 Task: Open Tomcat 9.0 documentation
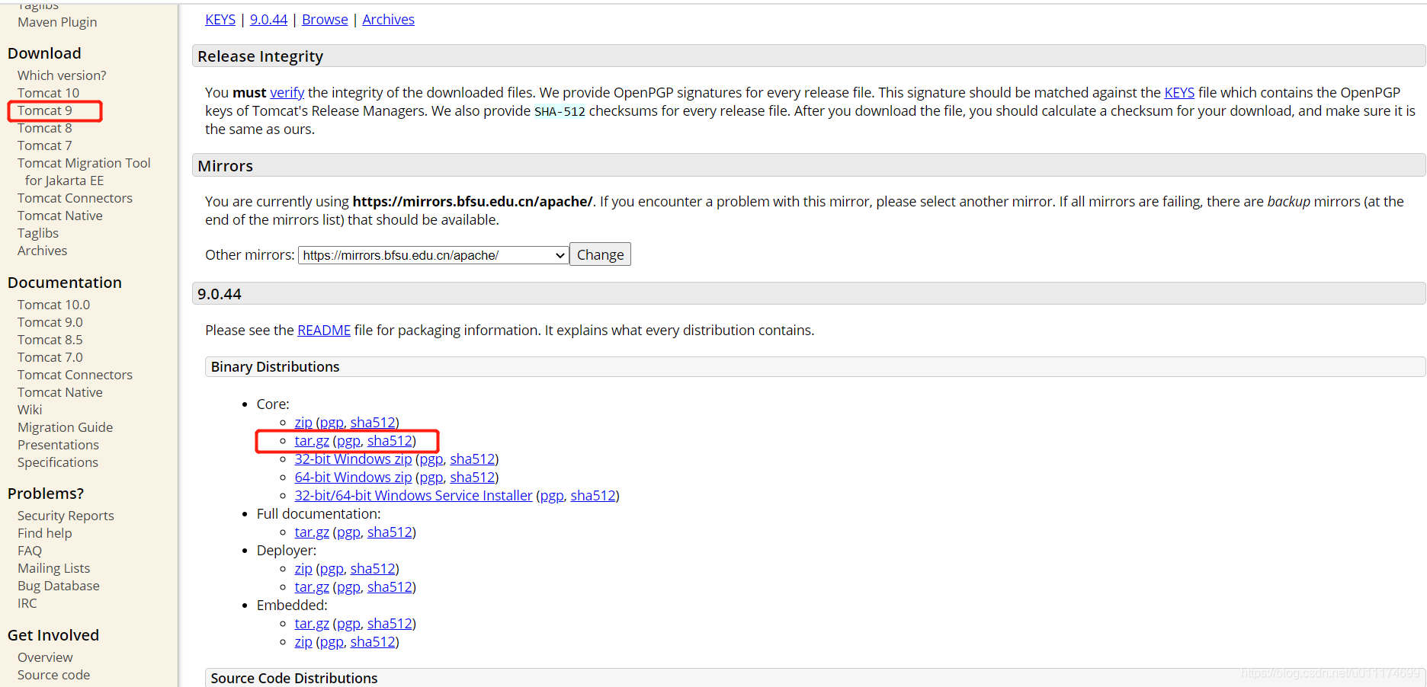click(50, 322)
